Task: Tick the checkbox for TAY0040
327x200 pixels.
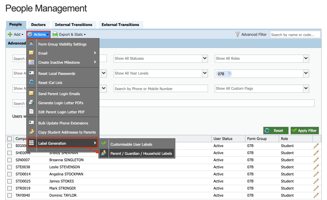Action: coord(9,195)
